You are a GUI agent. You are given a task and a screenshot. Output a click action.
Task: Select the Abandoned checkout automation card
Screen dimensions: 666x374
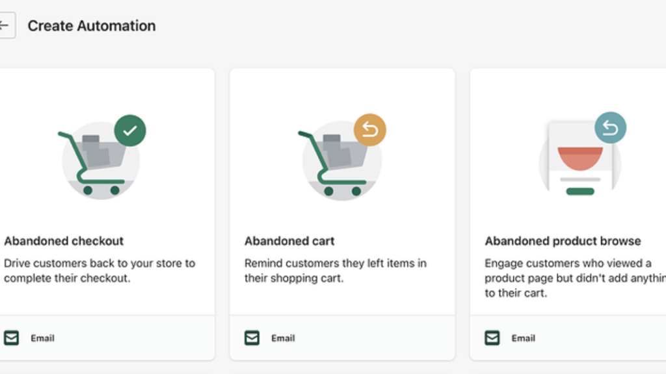point(107,195)
